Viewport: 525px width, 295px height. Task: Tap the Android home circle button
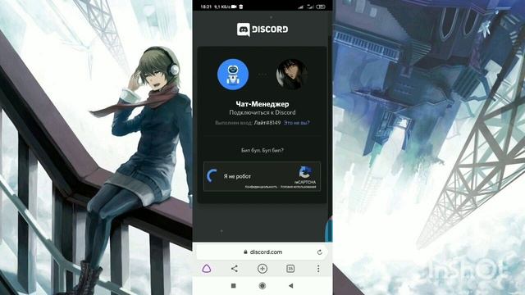(262, 286)
